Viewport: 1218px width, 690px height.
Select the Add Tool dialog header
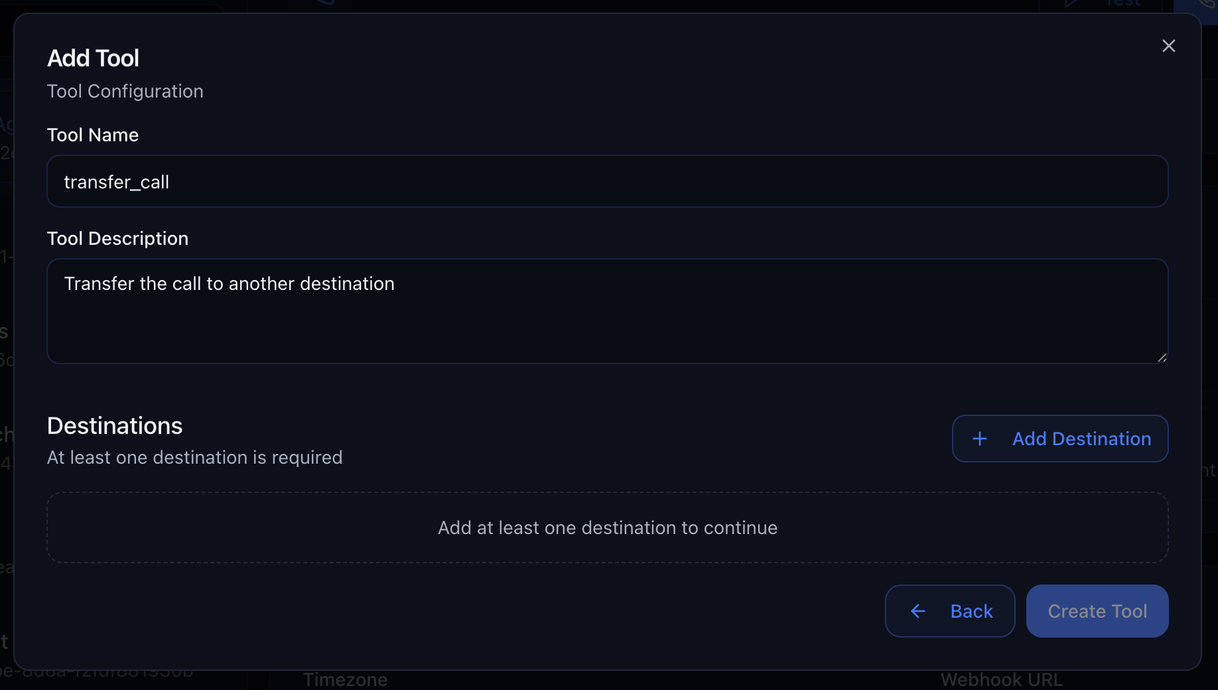pyautogui.click(x=93, y=58)
